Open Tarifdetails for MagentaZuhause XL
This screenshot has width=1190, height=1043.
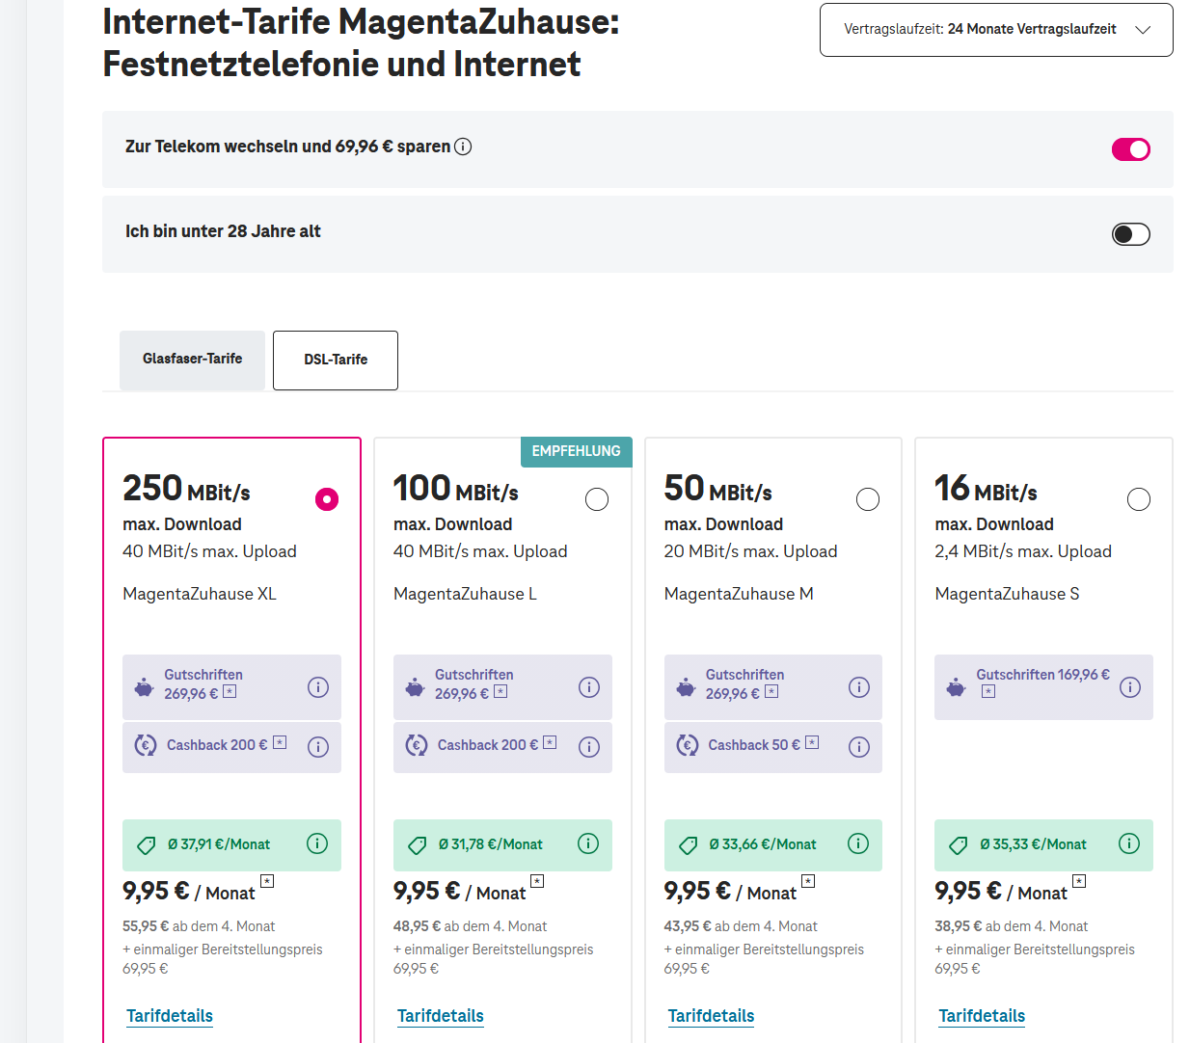170,1016
